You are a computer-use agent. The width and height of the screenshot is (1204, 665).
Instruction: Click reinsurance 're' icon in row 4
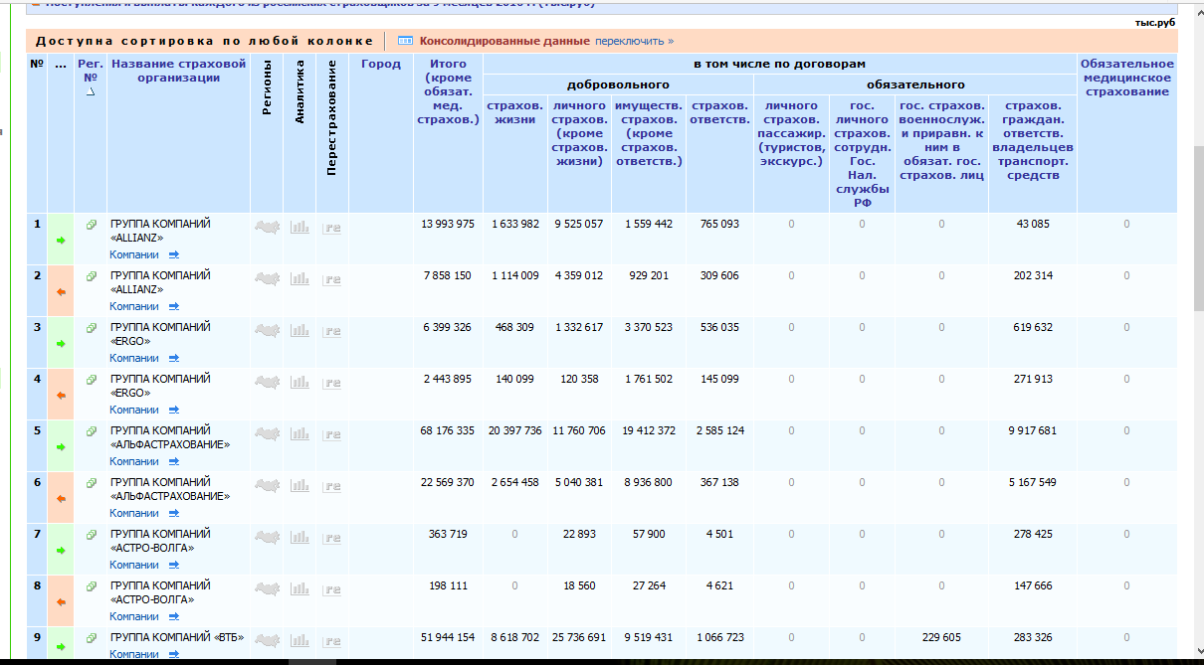[x=332, y=382]
